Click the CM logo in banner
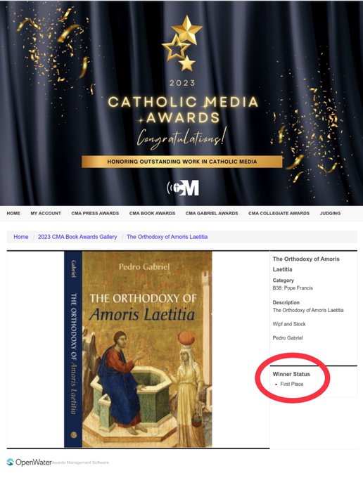The height and width of the screenshot is (478, 363). coord(183,188)
